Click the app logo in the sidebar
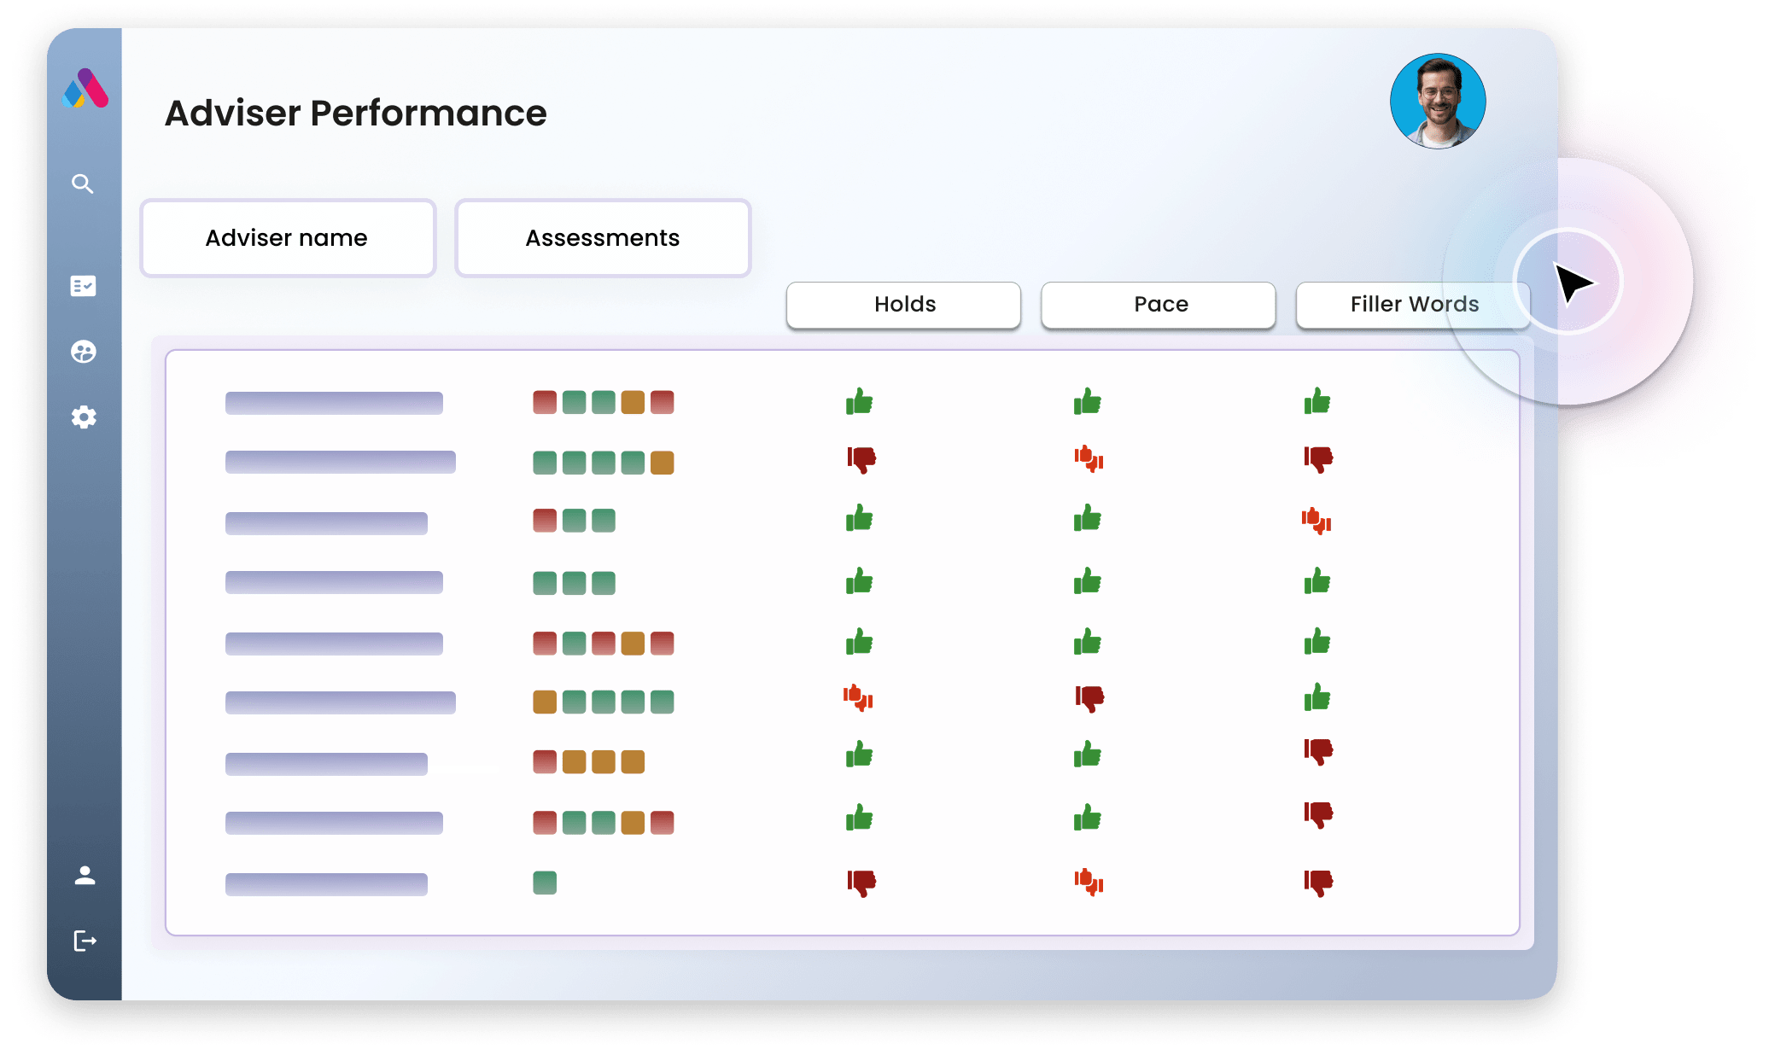Viewport: 1769px width, 1049px height. 85,88
